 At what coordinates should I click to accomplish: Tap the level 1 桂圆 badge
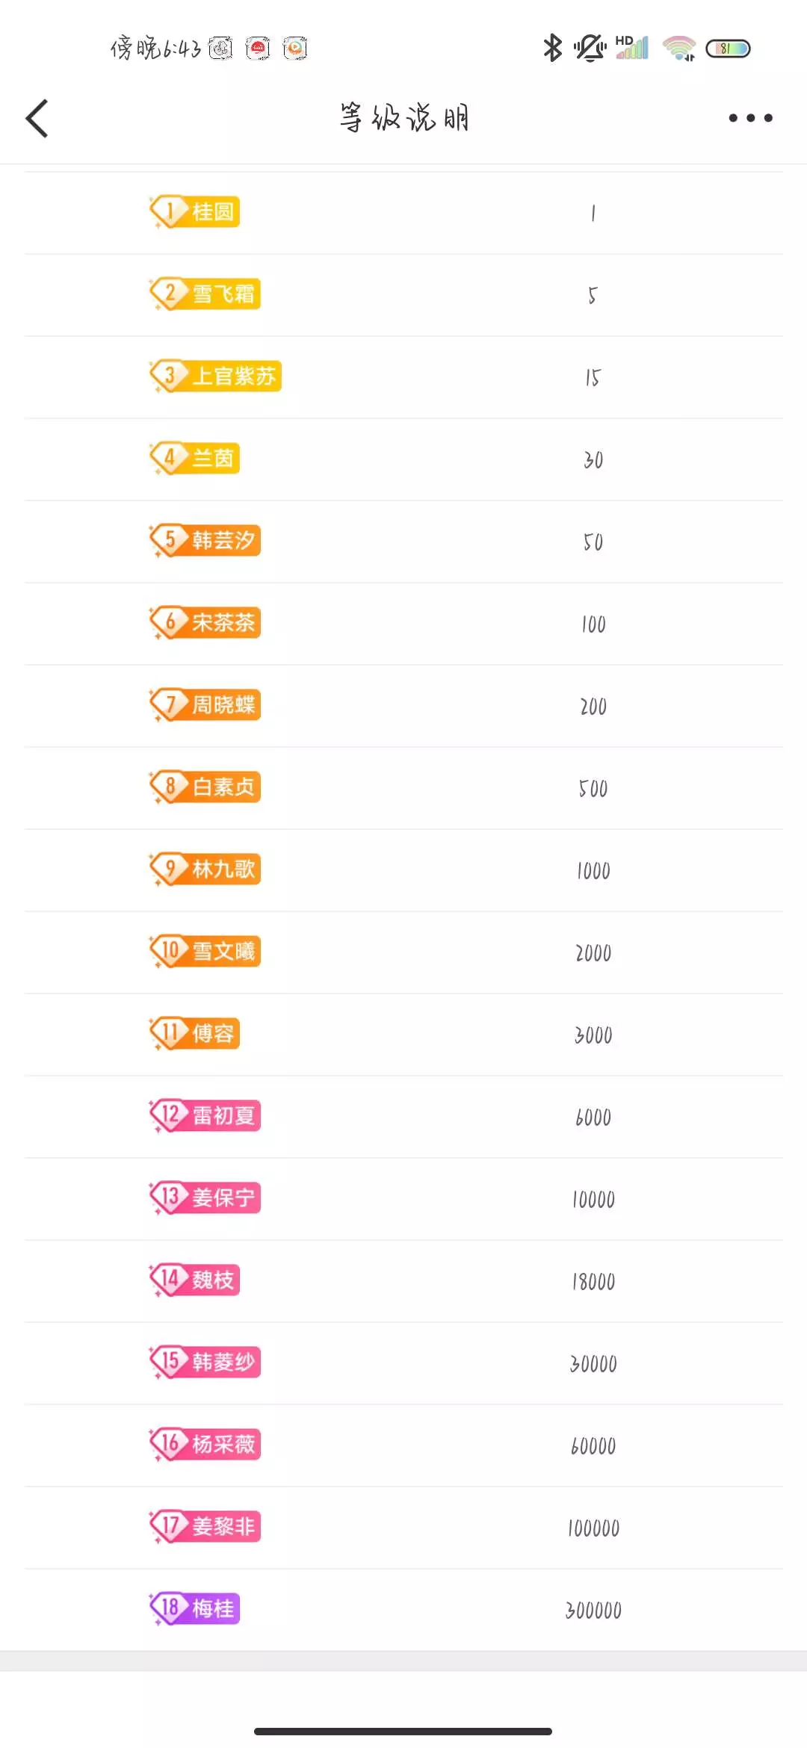click(x=195, y=212)
